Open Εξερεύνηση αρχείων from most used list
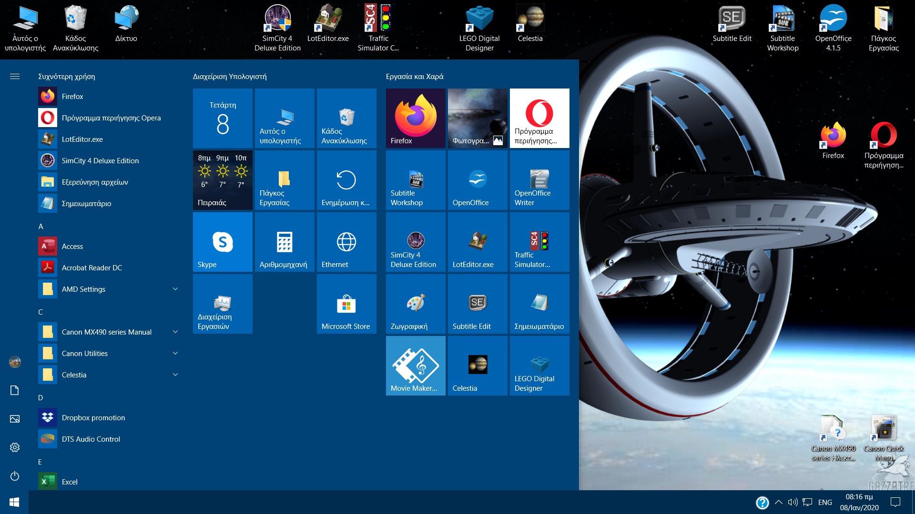 click(x=110, y=182)
